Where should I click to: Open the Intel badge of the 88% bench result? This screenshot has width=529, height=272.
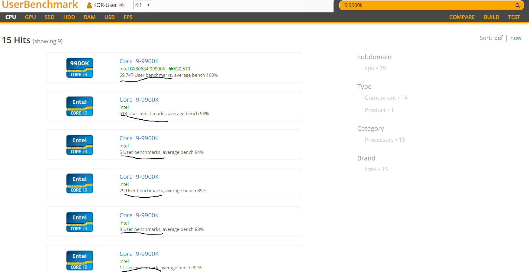click(x=80, y=222)
